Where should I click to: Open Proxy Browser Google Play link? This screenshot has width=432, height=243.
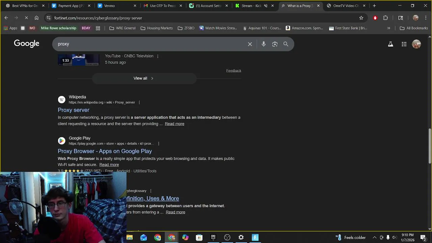[x=105, y=151]
